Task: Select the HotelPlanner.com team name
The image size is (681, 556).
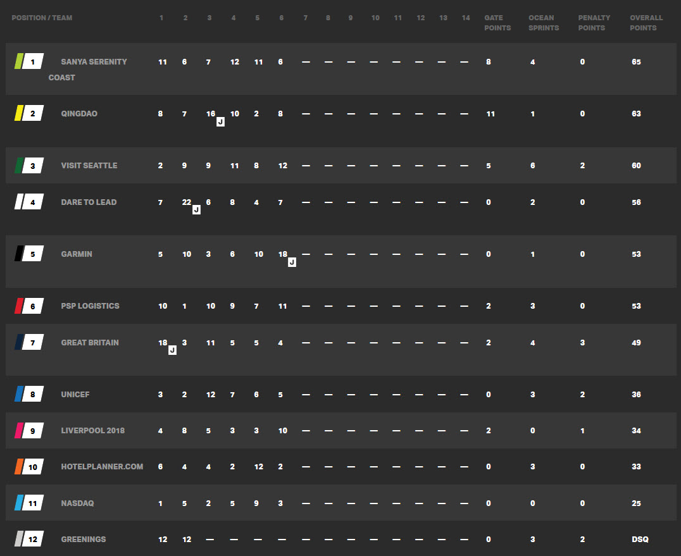Action: pyautogui.click(x=102, y=467)
